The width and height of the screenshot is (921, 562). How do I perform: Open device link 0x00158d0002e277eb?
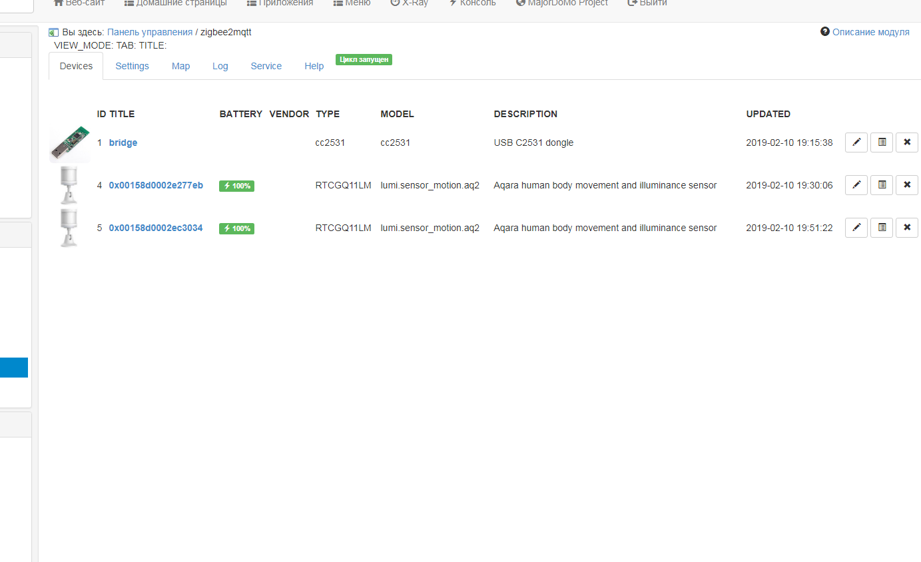click(156, 185)
